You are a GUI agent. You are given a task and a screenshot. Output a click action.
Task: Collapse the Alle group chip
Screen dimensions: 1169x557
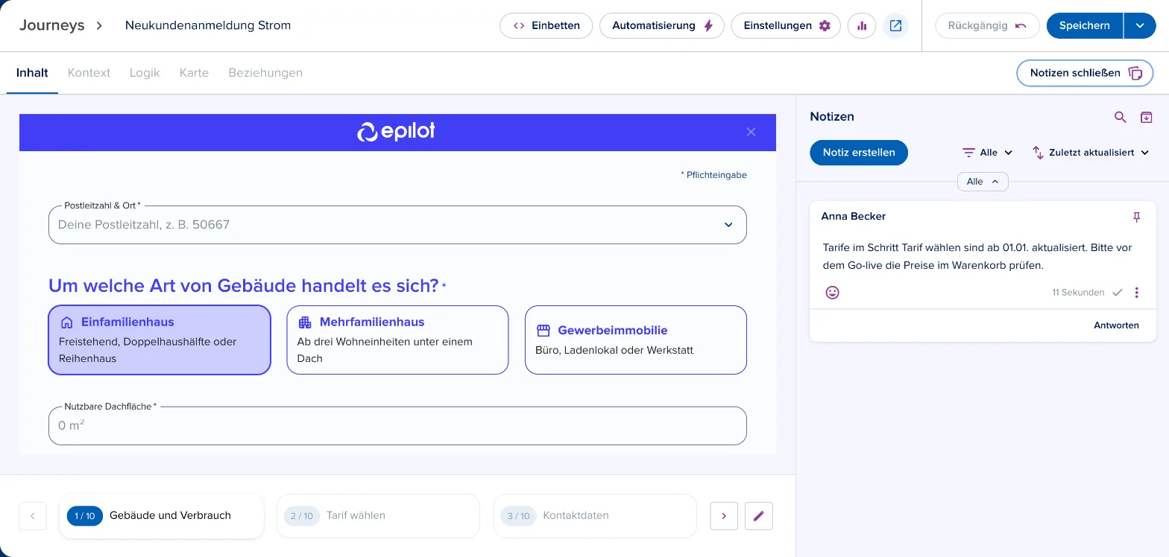point(983,182)
